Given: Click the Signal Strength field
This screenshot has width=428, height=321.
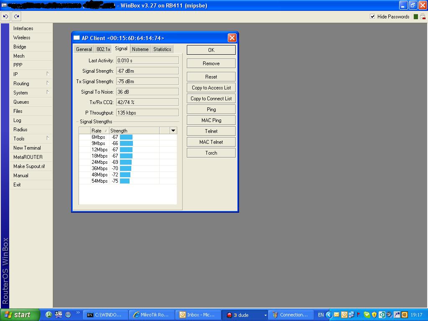Looking at the screenshot, I should point(148,71).
